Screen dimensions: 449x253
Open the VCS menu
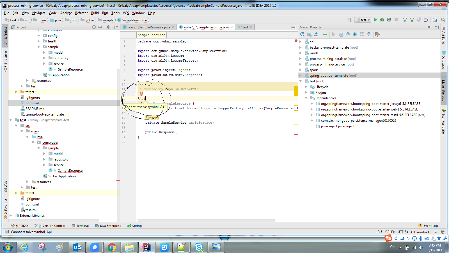(126, 13)
